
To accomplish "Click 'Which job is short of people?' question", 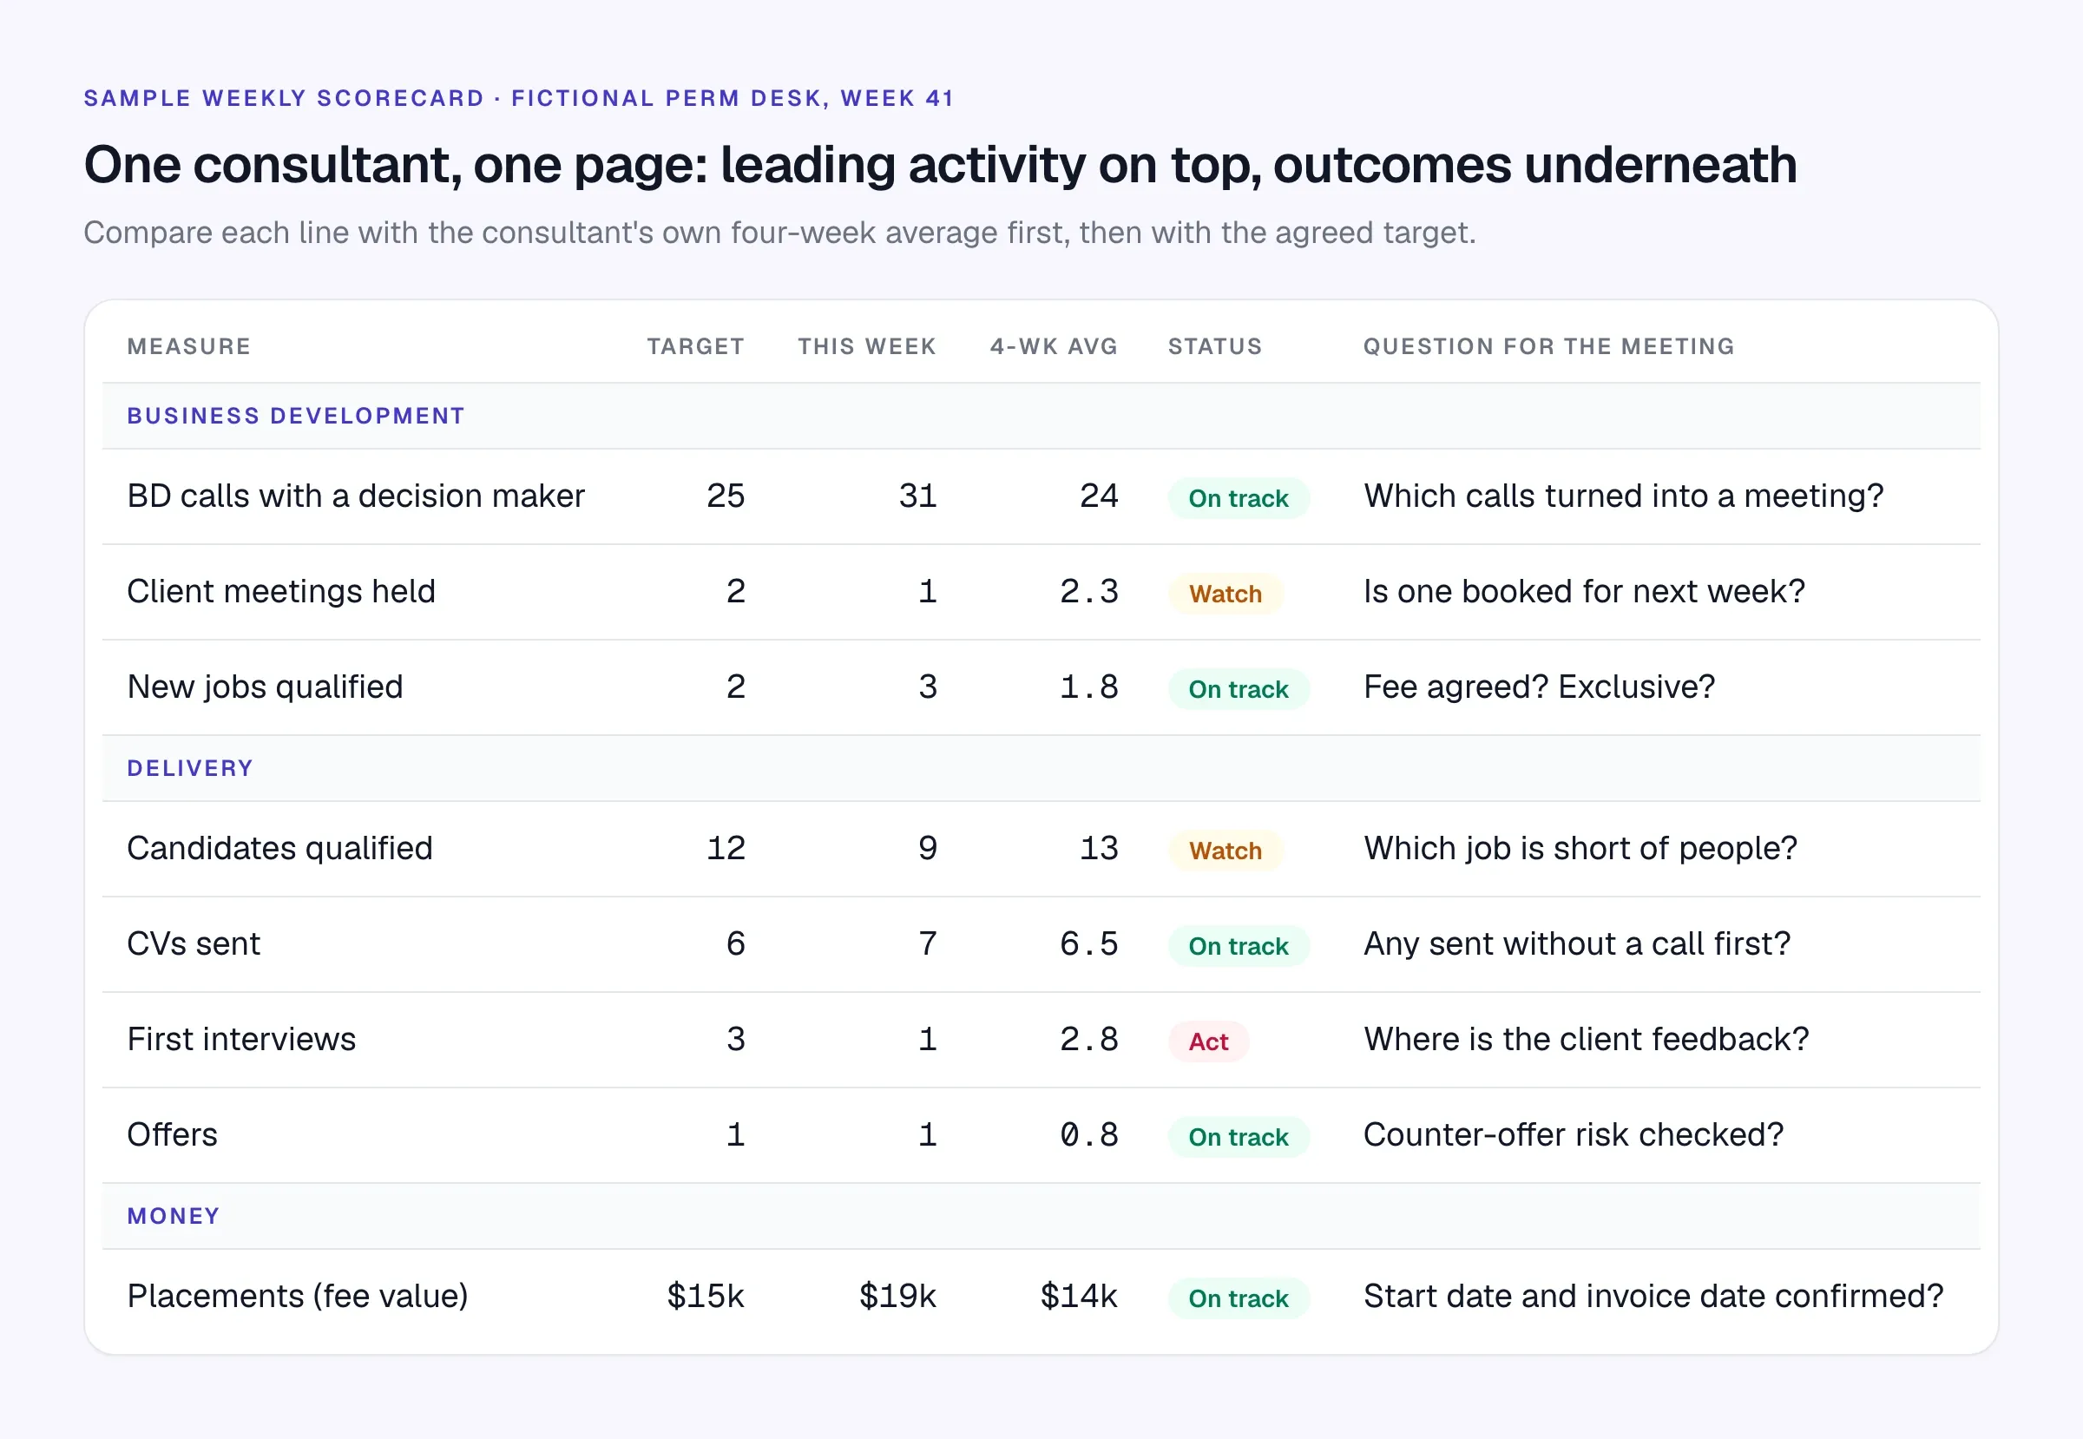I will pyautogui.click(x=1580, y=849).
